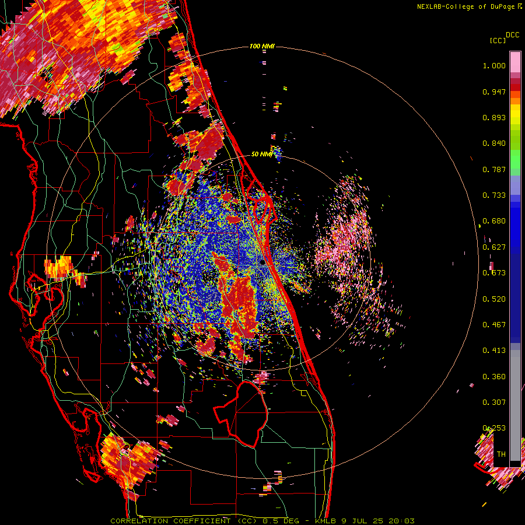Image resolution: width=525 pixels, height=525 pixels.
Task: Click the 0.627 color scale value
Action: point(494,247)
